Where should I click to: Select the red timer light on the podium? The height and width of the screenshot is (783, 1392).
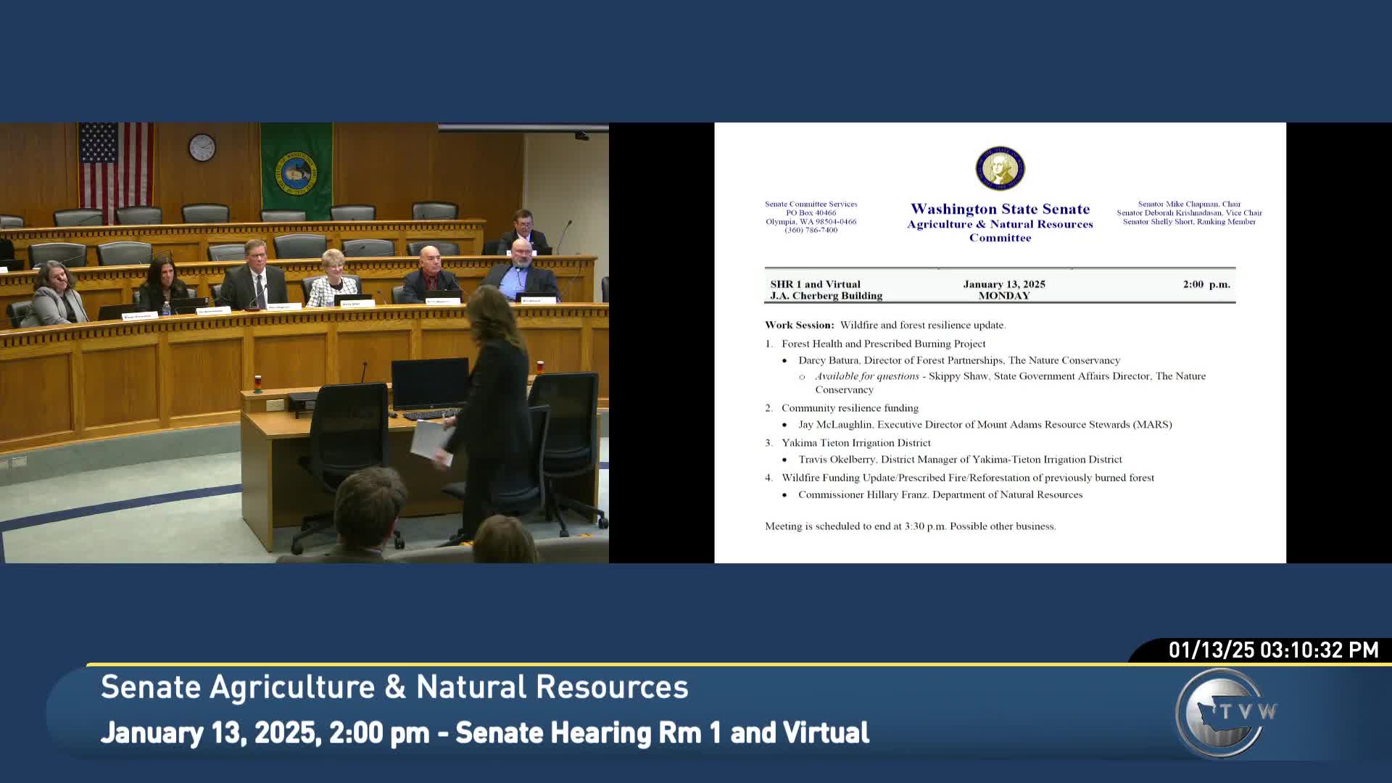click(540, 366)
